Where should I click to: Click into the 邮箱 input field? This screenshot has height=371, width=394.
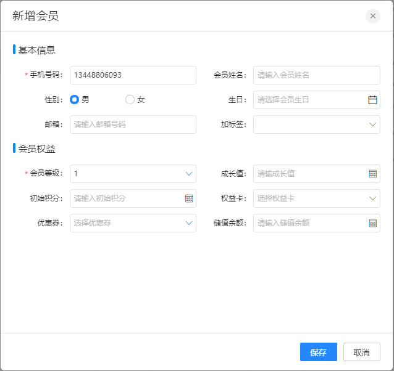pos(133,124)
